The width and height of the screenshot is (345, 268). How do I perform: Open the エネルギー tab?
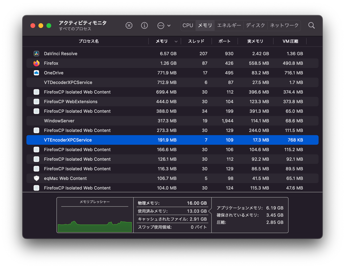tap(229, 25)
